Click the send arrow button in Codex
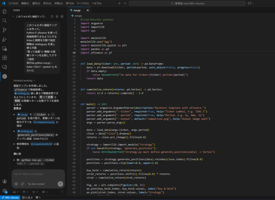The image size is (275, 200). (60, 184)
